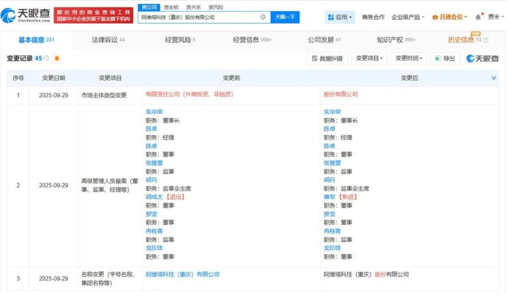Switch to the 法律诉讼 tab
Image resolution: width=507 pixels, height=297 pixels.
click(108, 40)
